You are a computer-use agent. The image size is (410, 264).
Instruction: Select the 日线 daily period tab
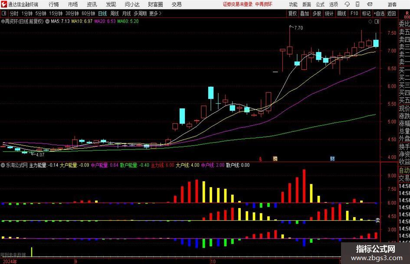click(102, 13)
